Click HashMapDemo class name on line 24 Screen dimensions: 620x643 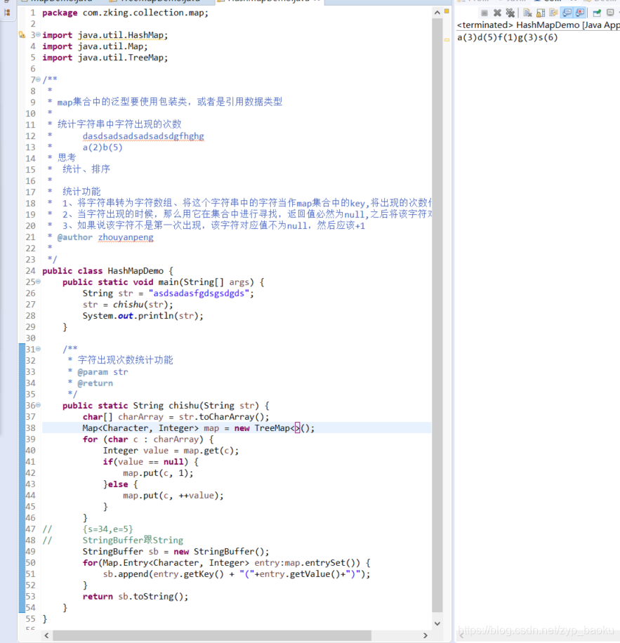(x=136, y=271)
